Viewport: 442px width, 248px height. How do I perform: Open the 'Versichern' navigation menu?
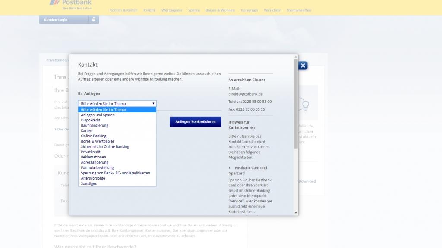click(x=272, y=10)
